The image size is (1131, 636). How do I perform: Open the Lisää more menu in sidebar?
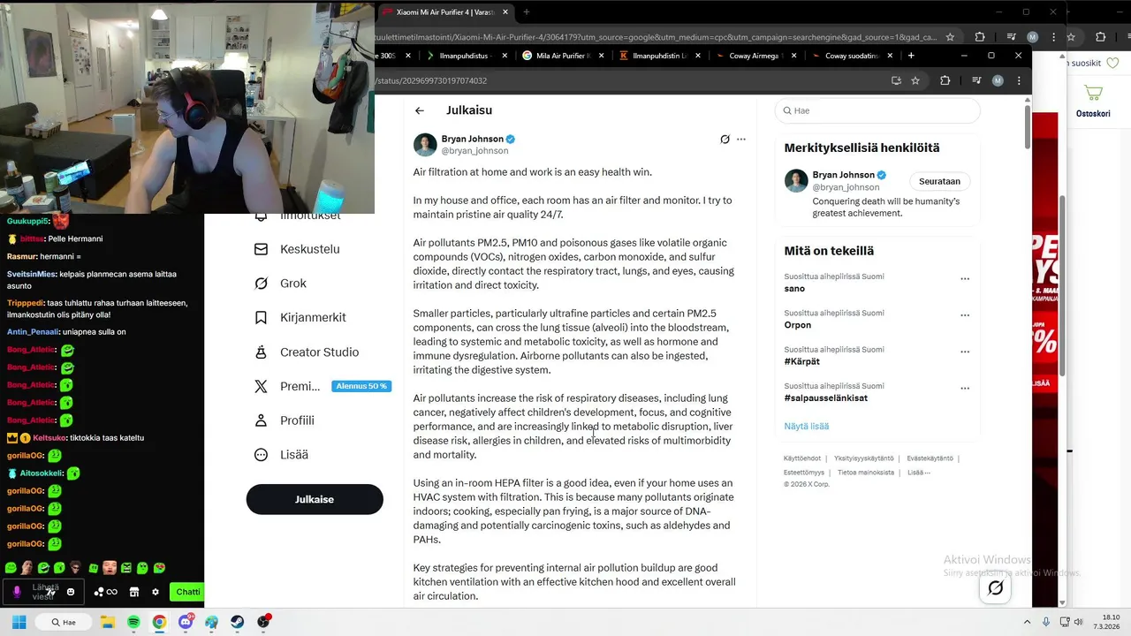(x=281, y=455)
